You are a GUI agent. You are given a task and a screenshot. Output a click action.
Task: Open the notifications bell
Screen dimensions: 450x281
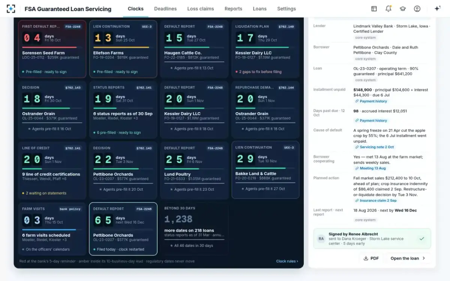[x=388, y=9]
